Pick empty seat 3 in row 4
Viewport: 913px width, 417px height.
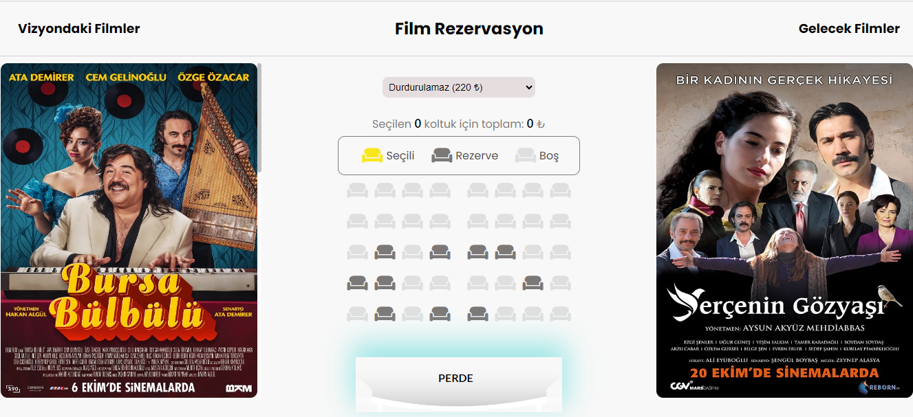pyautogui.click(x=412, y=283)
